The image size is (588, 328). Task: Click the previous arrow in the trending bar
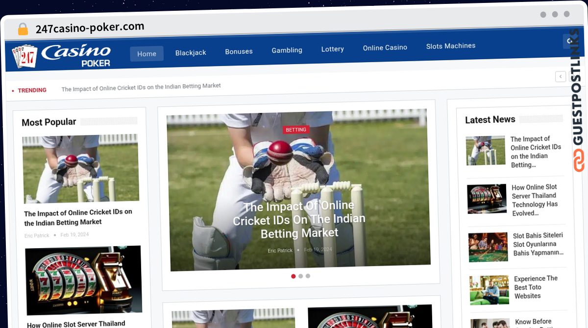click(561, 76)
